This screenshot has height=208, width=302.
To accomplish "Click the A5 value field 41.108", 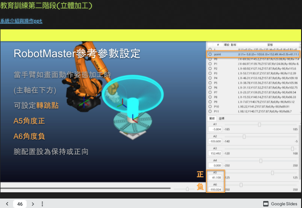I will 215,178.
